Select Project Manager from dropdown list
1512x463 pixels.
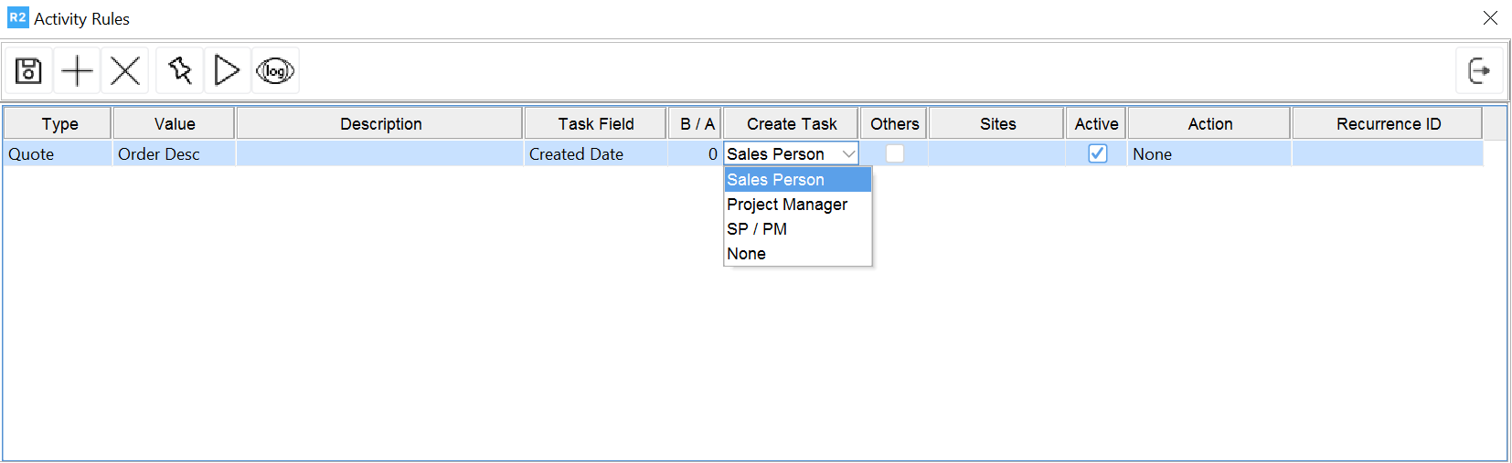click(x=787, y=205)
